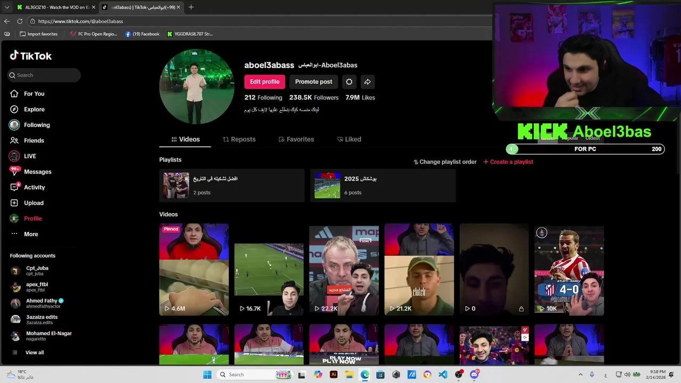Select the Liked tab
Viewport: 681px width, 383px height.
(x=349, y=139)
